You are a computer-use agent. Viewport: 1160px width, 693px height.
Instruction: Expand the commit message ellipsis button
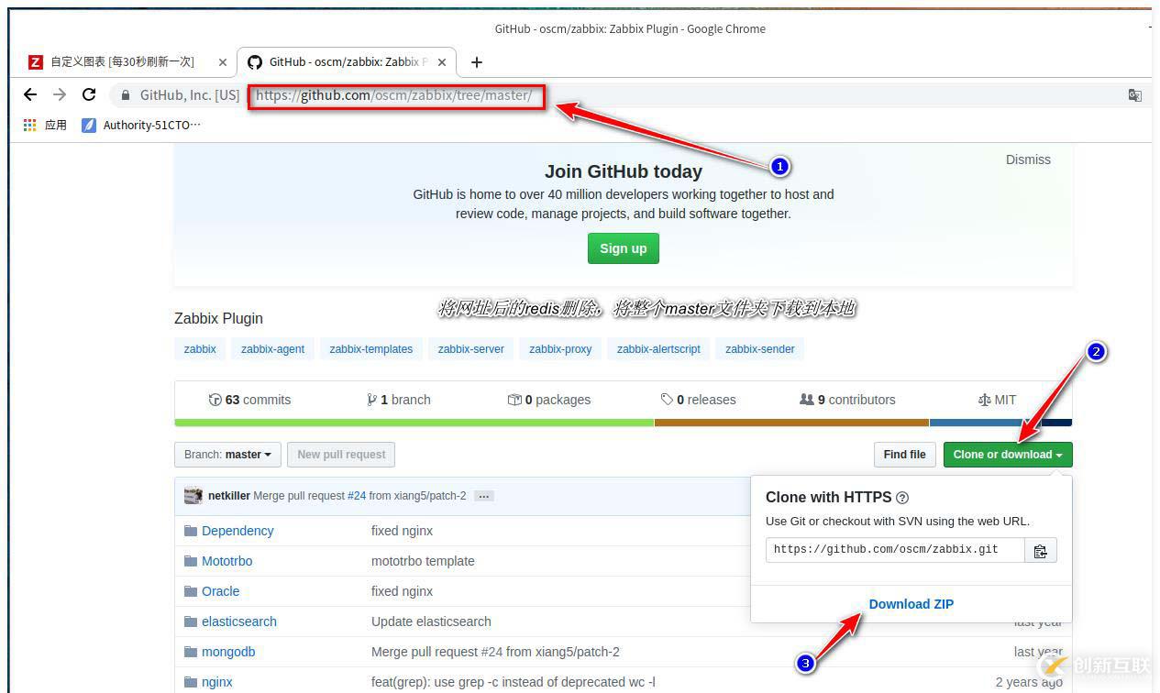pos(484,496)
